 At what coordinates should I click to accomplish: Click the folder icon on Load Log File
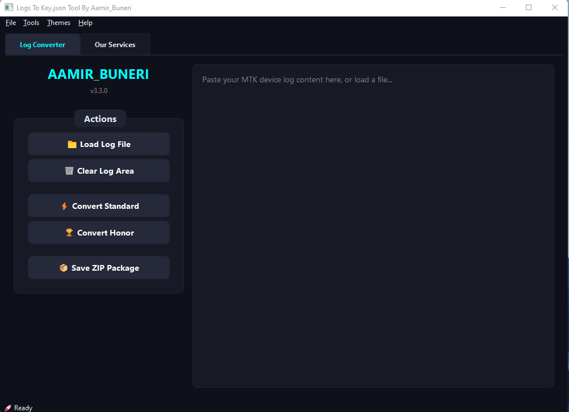click(x=72, y=144)
